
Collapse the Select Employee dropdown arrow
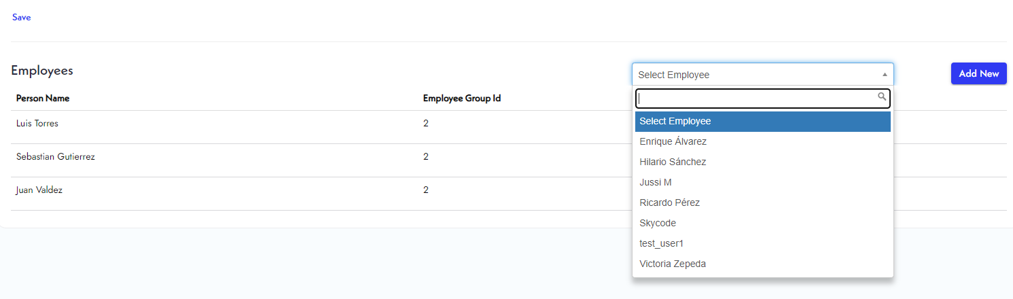coord(885,75)
